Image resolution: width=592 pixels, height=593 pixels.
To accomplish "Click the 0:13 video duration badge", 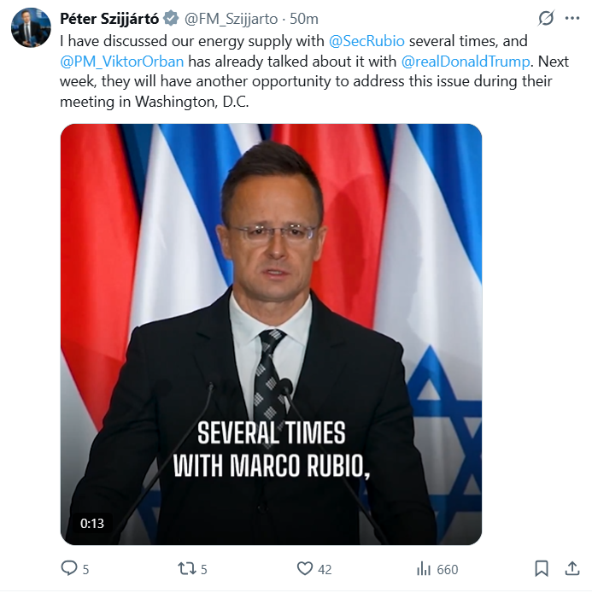I will coord(91,523).
